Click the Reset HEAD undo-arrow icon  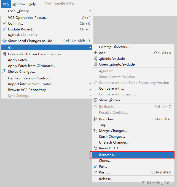coord(95,148)
